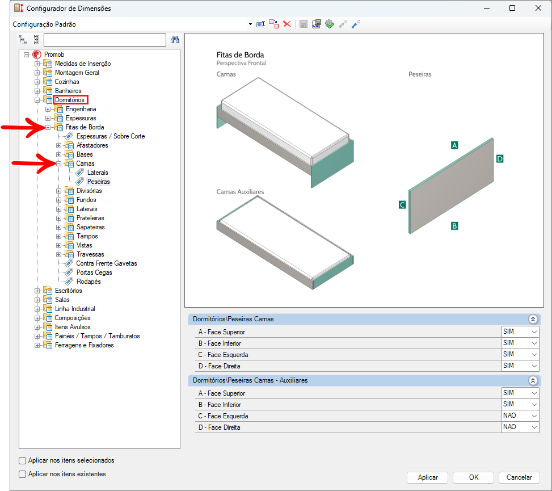The image size is (552, 491).
Task: Click the Cancelar button
Action: coord(519,477)
